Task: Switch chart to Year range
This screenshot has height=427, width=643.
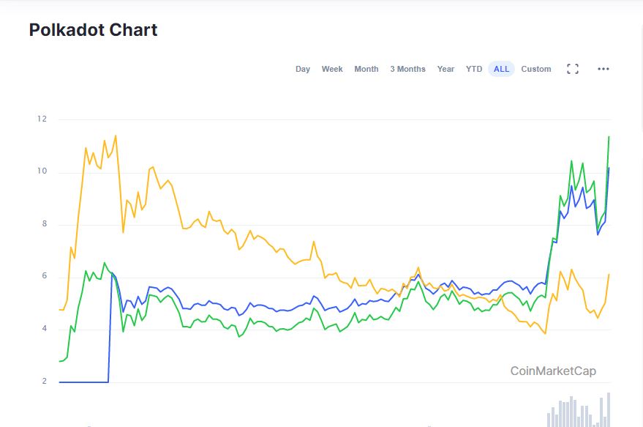Action: tap(445, 69)
